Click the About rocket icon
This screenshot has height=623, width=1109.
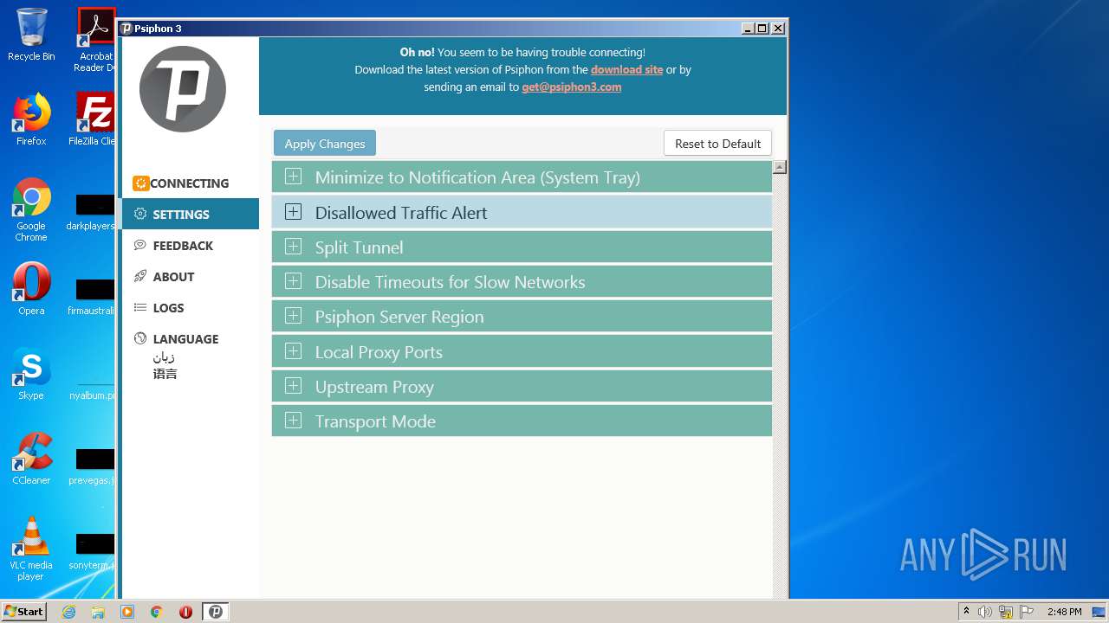tap(140, 276)
